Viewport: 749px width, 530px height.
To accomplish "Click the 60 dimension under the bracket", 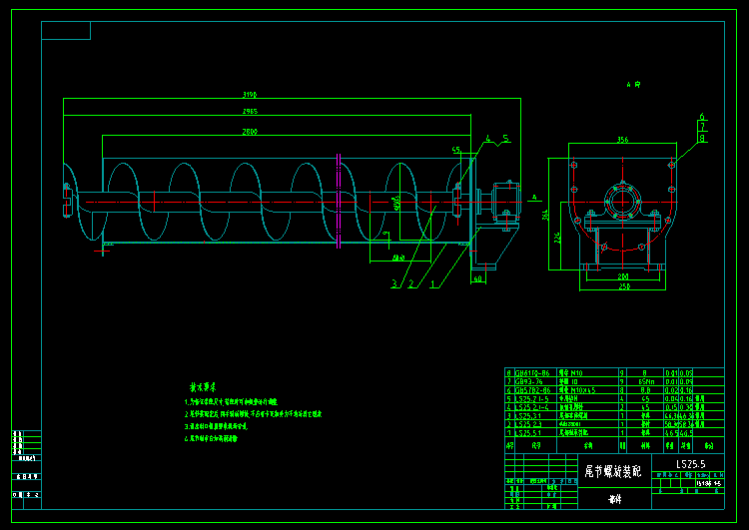I will click(477, 278).
